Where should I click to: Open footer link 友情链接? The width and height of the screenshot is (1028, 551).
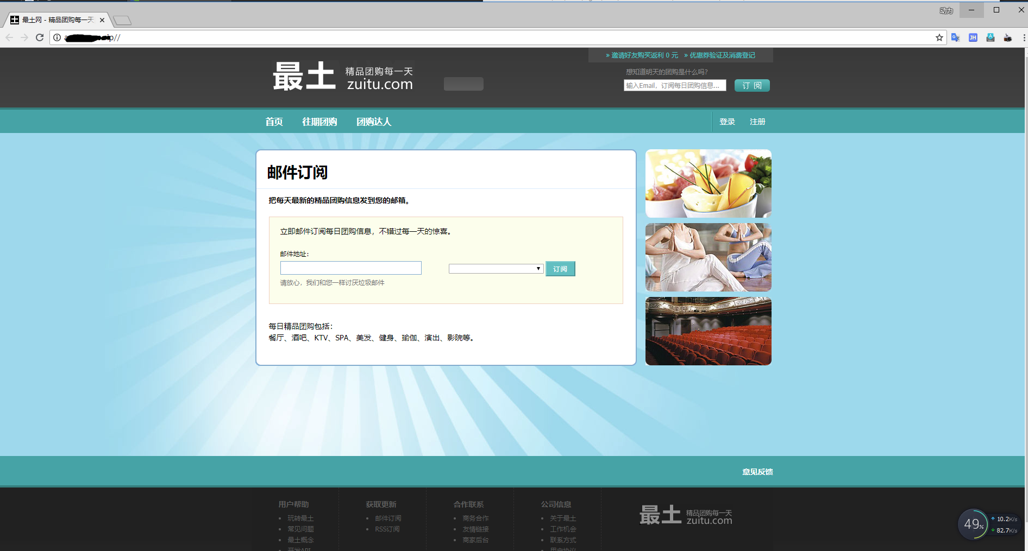(x=475, y=529)
